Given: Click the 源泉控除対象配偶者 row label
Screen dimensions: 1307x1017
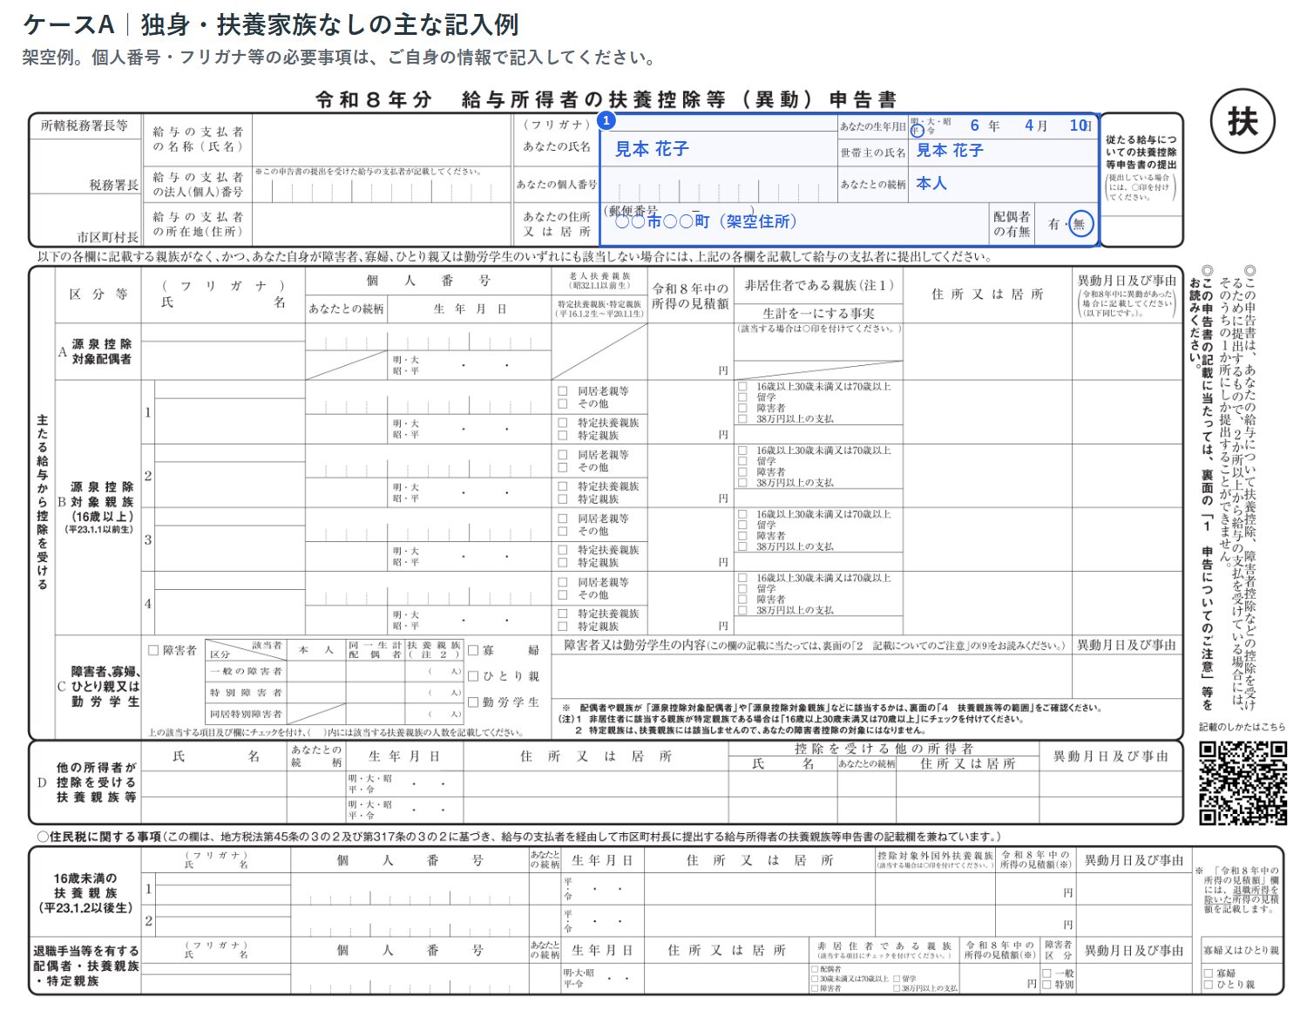Looking at the screenshot, I should pyautogui.click(x=101, y=352).
